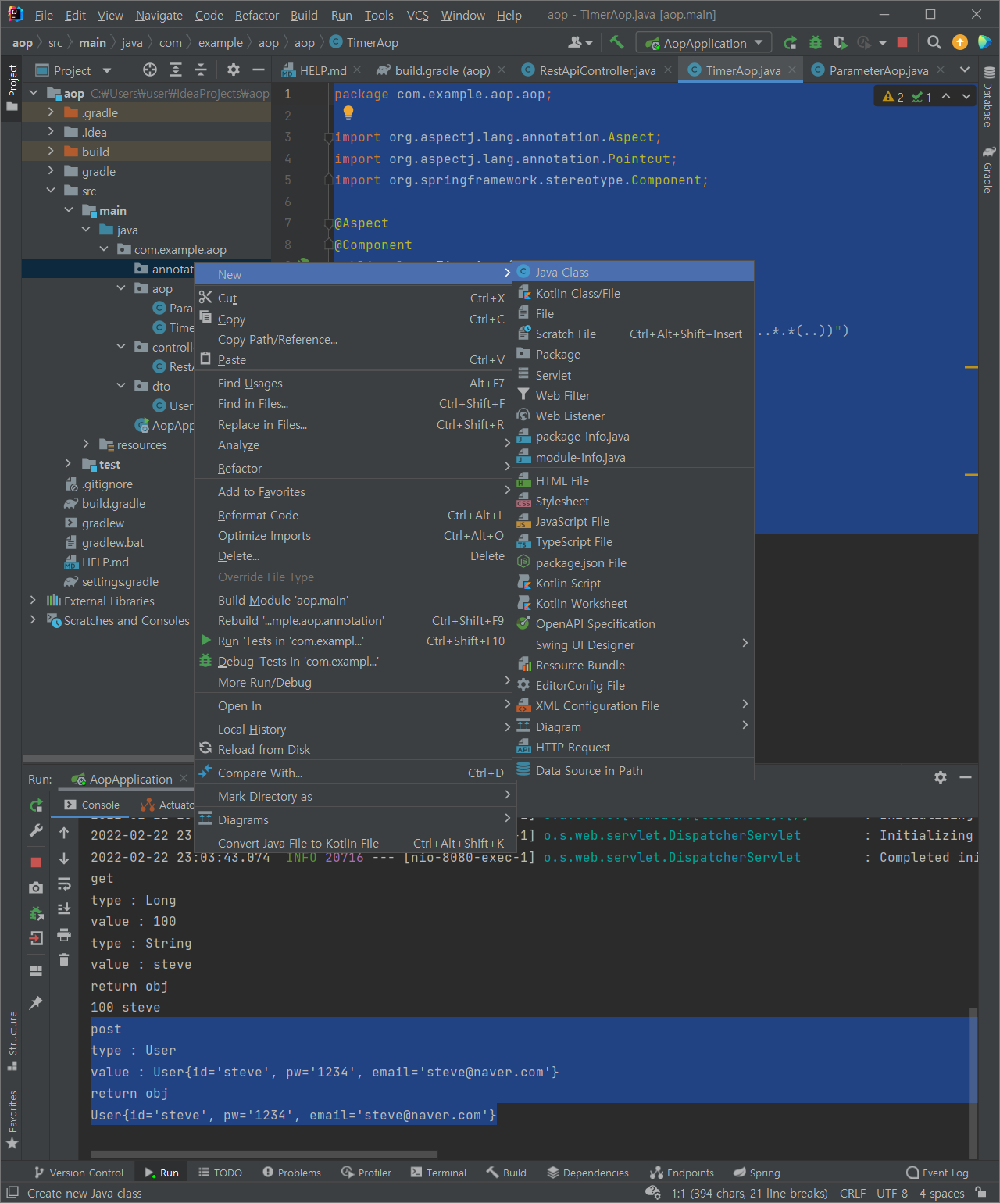This screenshot has height=1203, width=1000.
Task: Click the warnings inspection widget in editor
Action: 906,97
